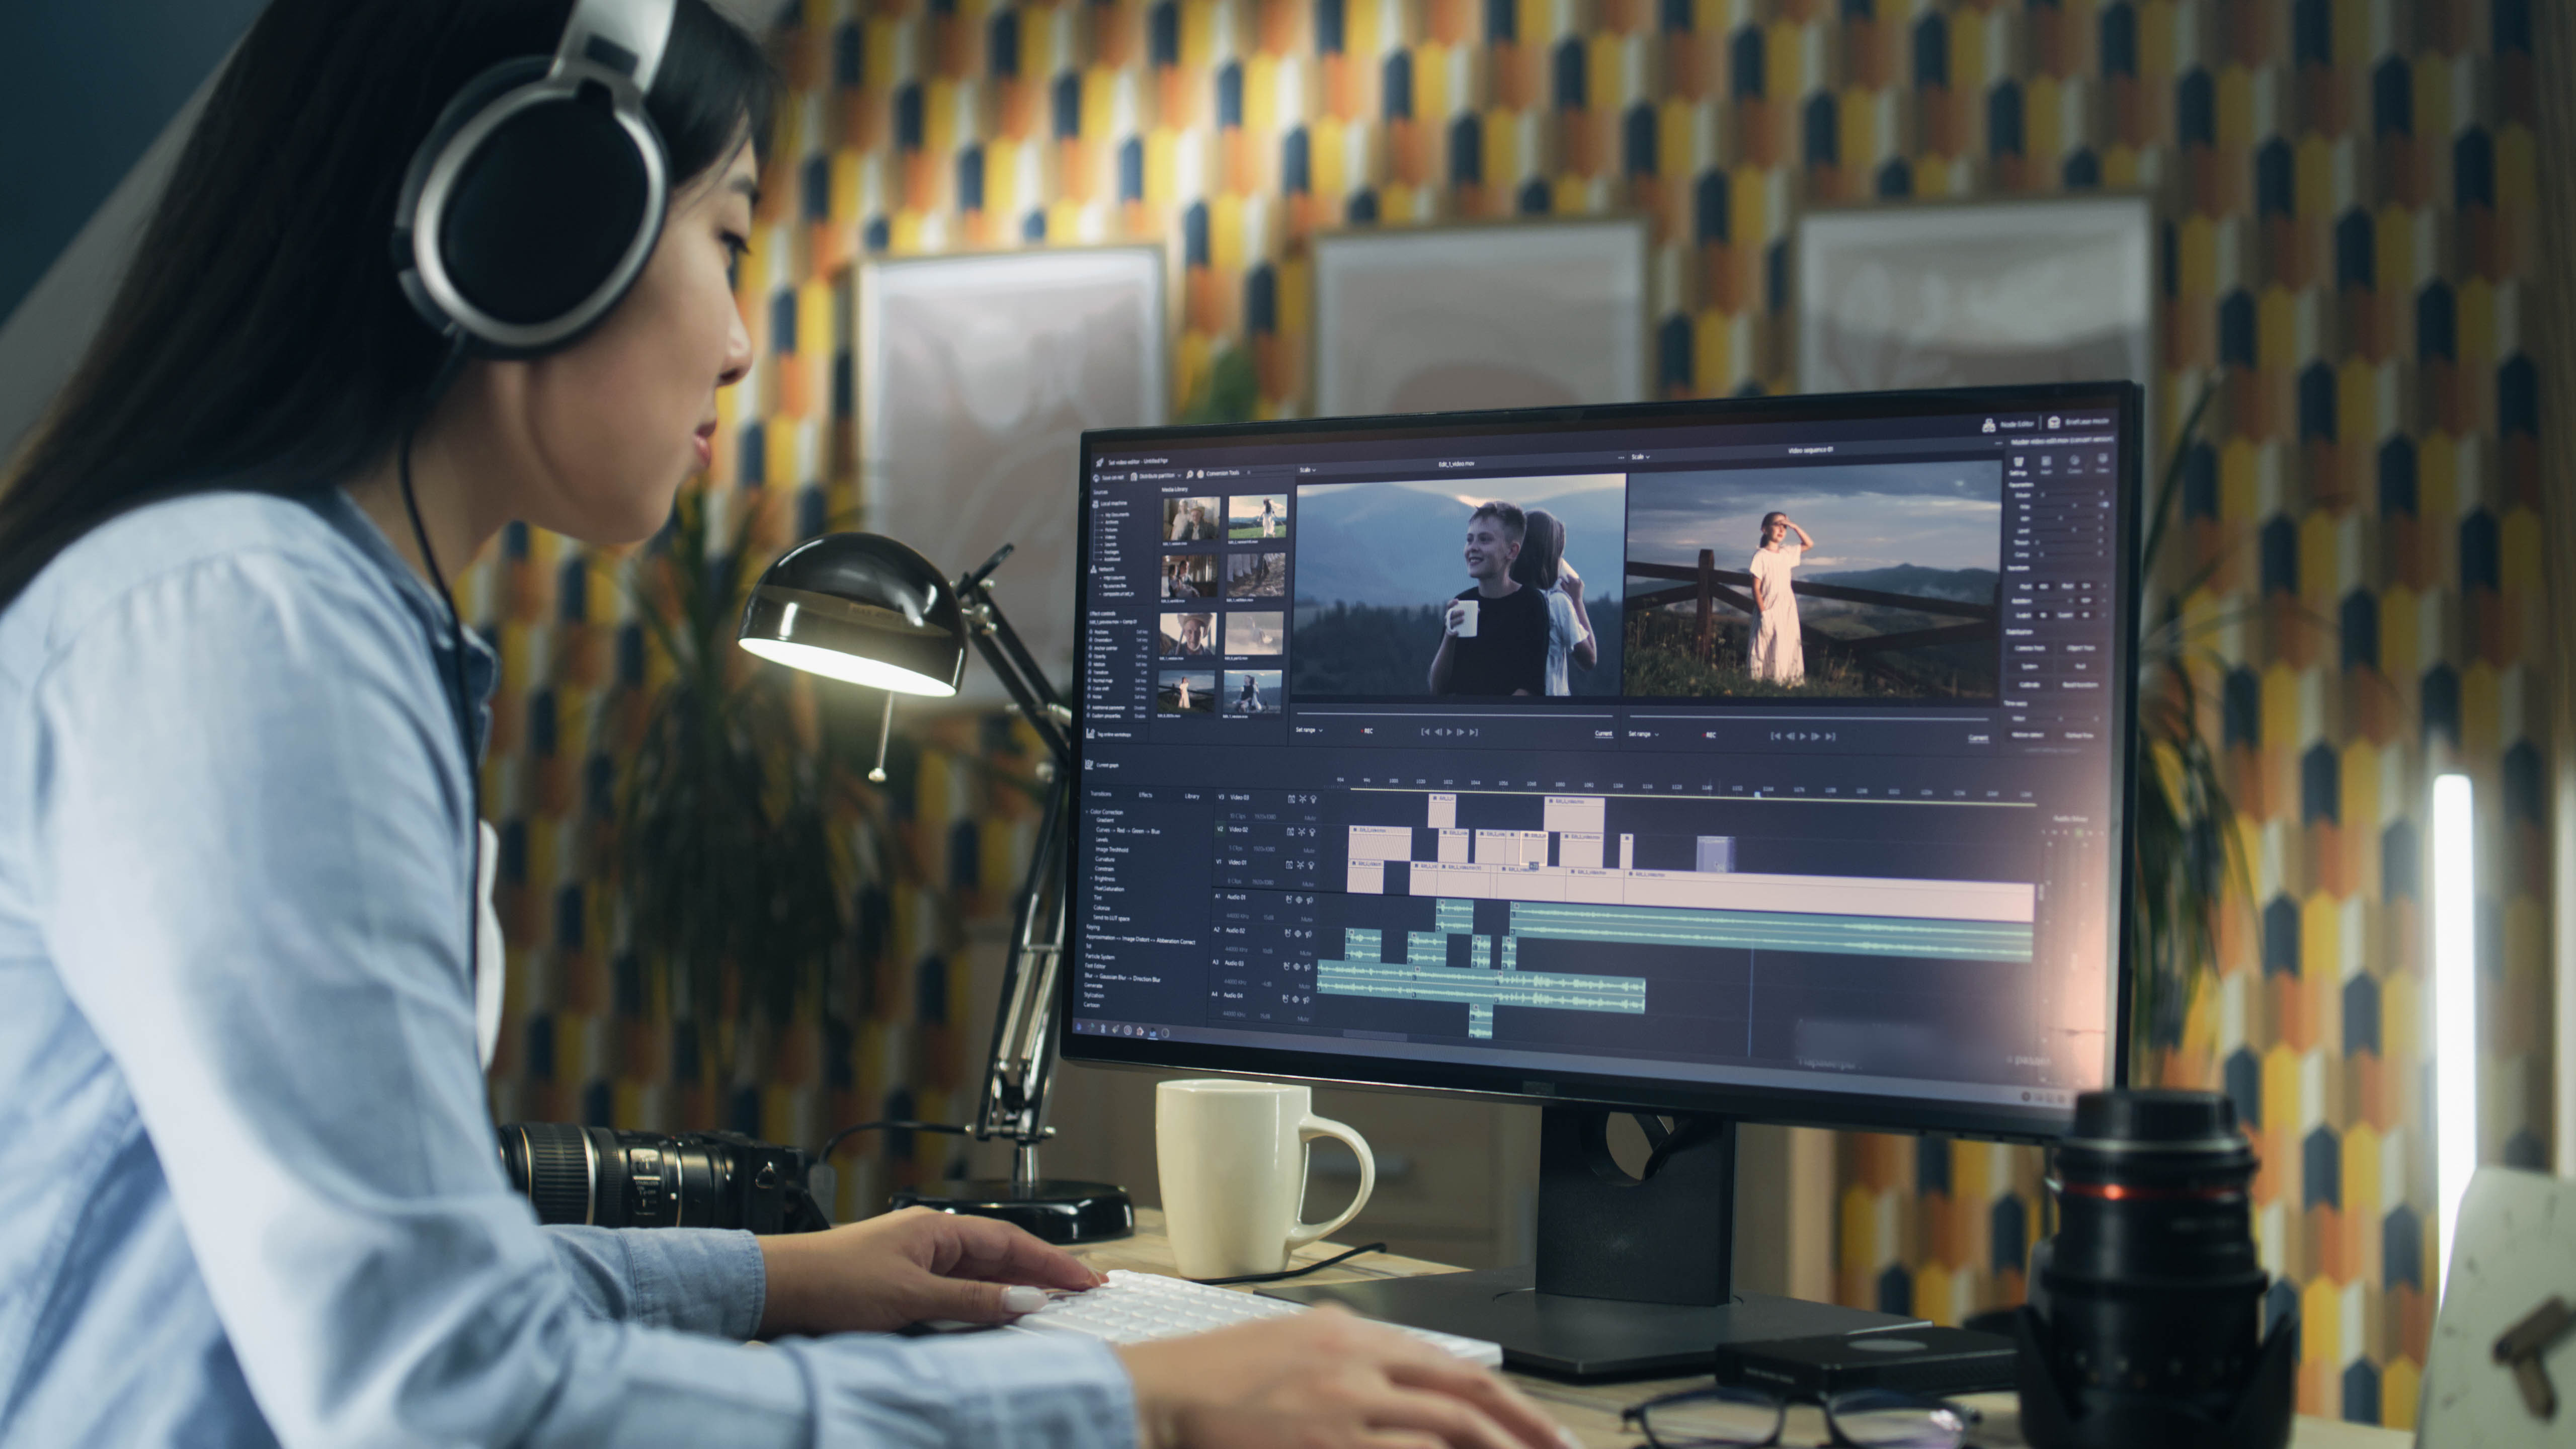Screen dimensions: 2576x1449
Task: Click REC under the Video sequence 01 preview
Action: click(1710, 735)
